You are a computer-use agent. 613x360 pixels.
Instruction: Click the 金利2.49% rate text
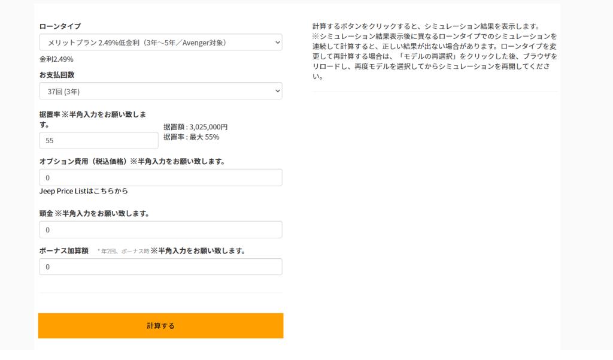coord(56,59)
